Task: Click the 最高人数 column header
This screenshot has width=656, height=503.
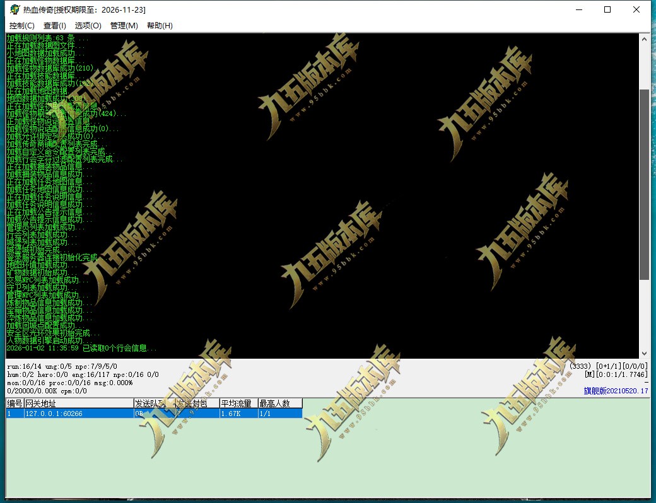Action: pyautogui.click(x=280, y=403)
